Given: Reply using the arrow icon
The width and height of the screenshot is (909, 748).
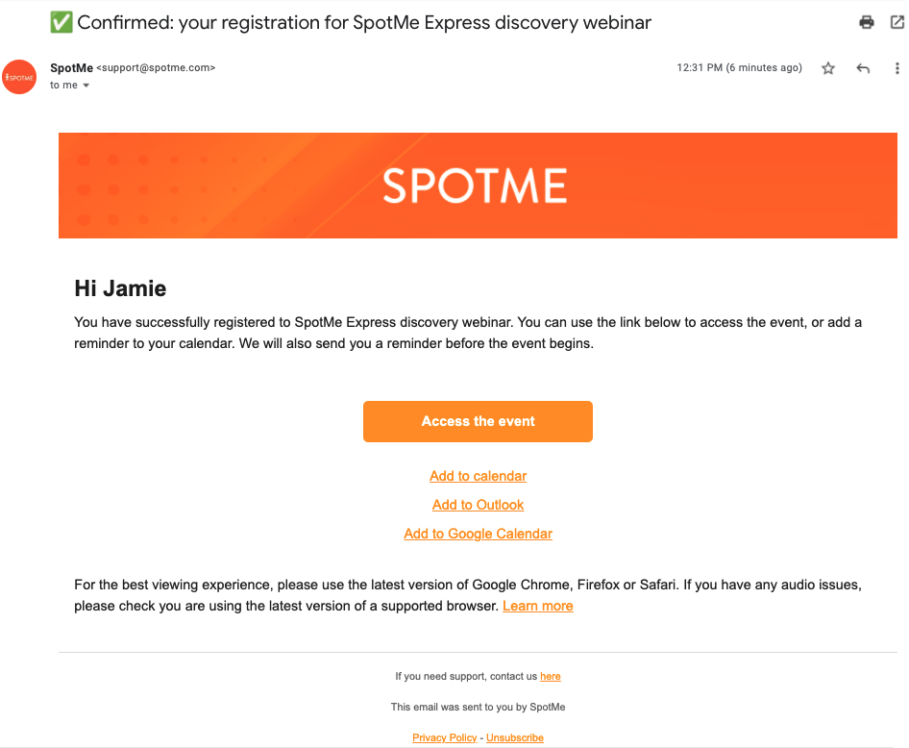Looking at the screenshot, I should [863, 68].
